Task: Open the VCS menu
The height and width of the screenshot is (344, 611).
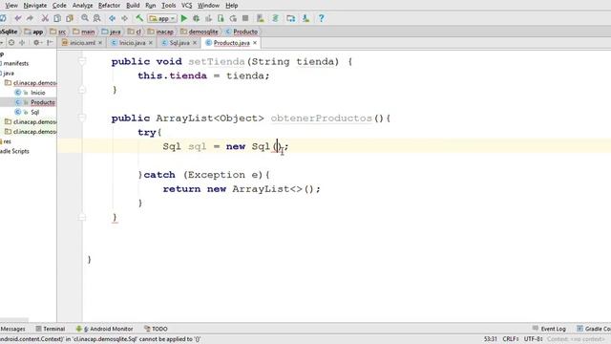Action: [x=187, y=6]
